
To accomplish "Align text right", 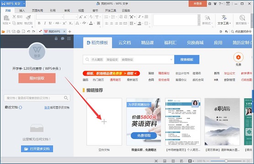I will coord(116,23).
